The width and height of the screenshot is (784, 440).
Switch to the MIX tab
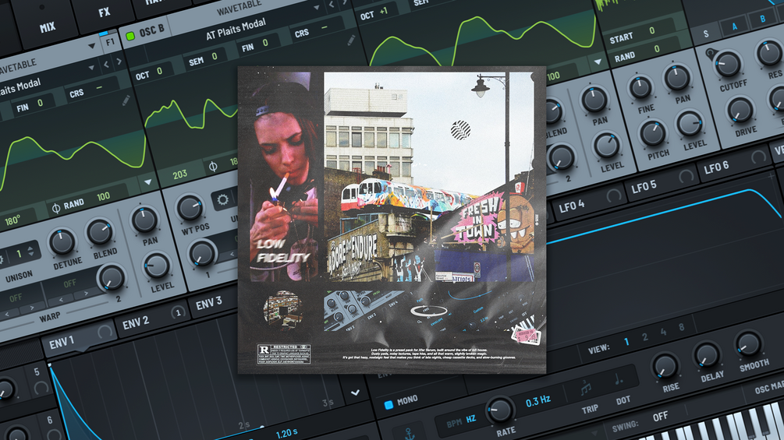point(48,27)
